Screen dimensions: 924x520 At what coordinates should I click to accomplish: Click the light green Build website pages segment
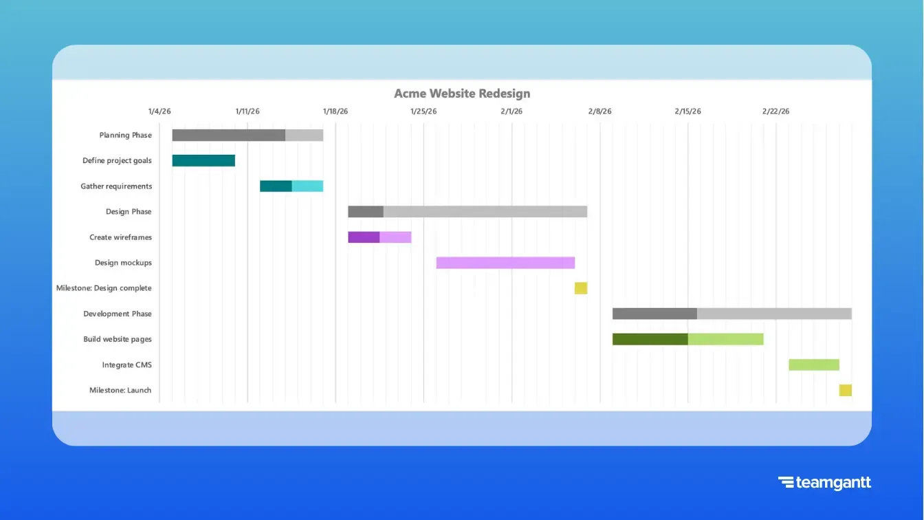coord(726,339)
